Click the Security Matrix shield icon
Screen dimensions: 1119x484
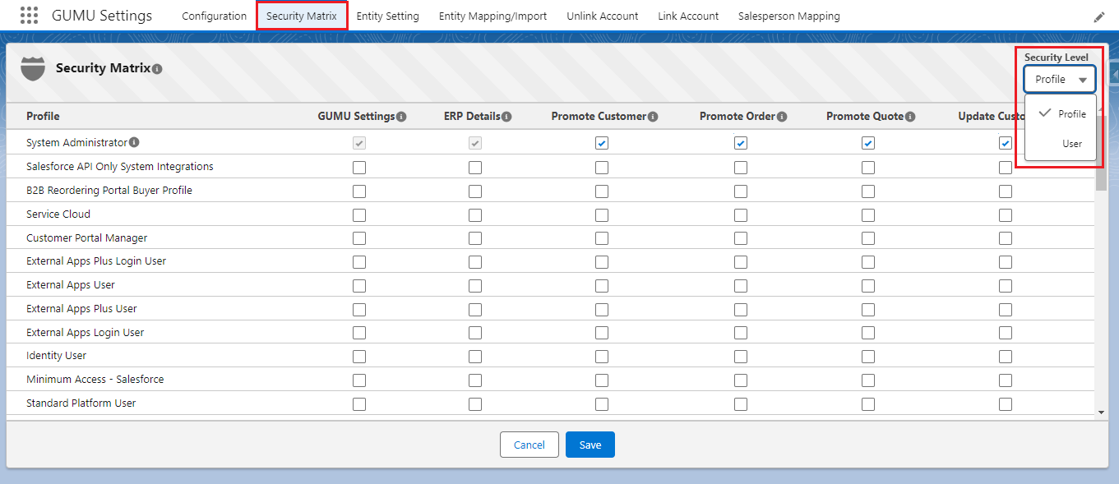click(33, 69)
